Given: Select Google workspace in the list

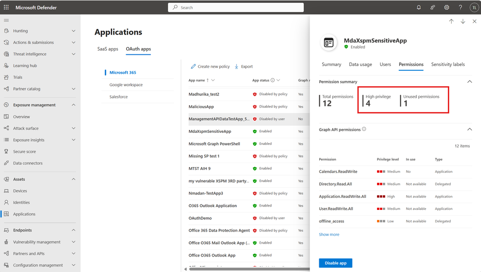Looking at the screenshot, I should coord(126,85).
